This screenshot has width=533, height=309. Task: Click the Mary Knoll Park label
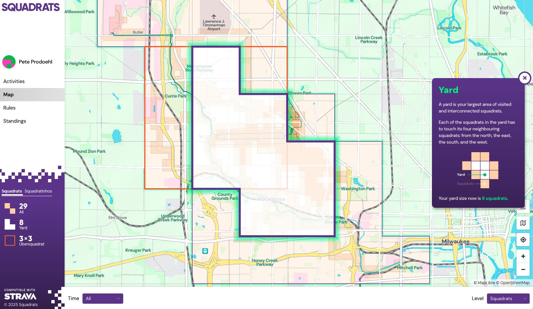coord(89,276)
